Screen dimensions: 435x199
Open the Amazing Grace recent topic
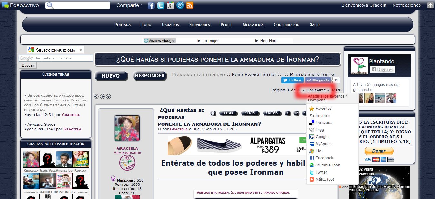41,124
